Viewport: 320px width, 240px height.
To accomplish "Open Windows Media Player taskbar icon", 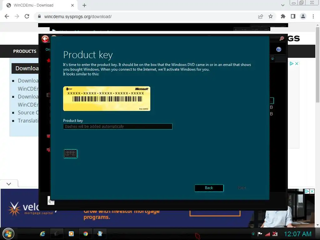I will 71,234.
